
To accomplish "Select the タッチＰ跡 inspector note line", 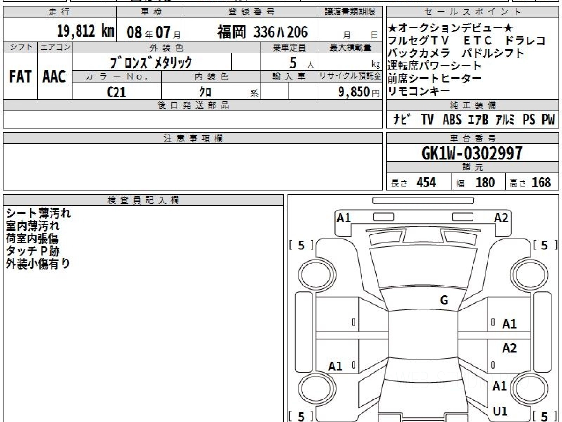I will (x=33, y=251).
